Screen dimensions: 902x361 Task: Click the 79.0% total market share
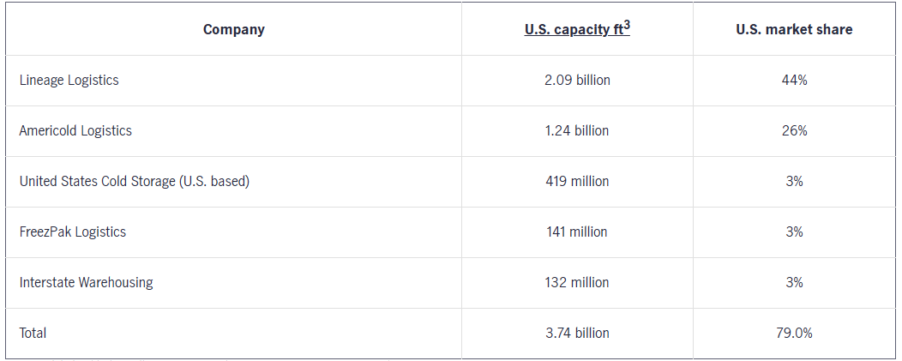coord(794,333)
